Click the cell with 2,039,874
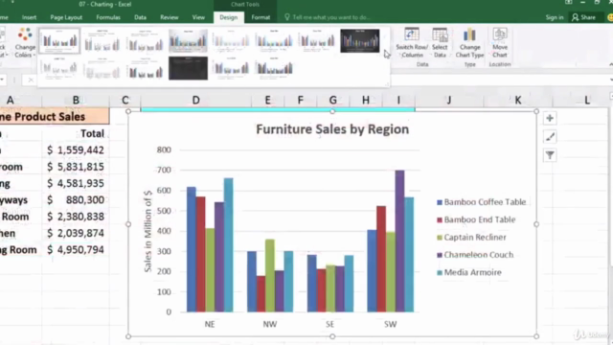 (76, 233)
